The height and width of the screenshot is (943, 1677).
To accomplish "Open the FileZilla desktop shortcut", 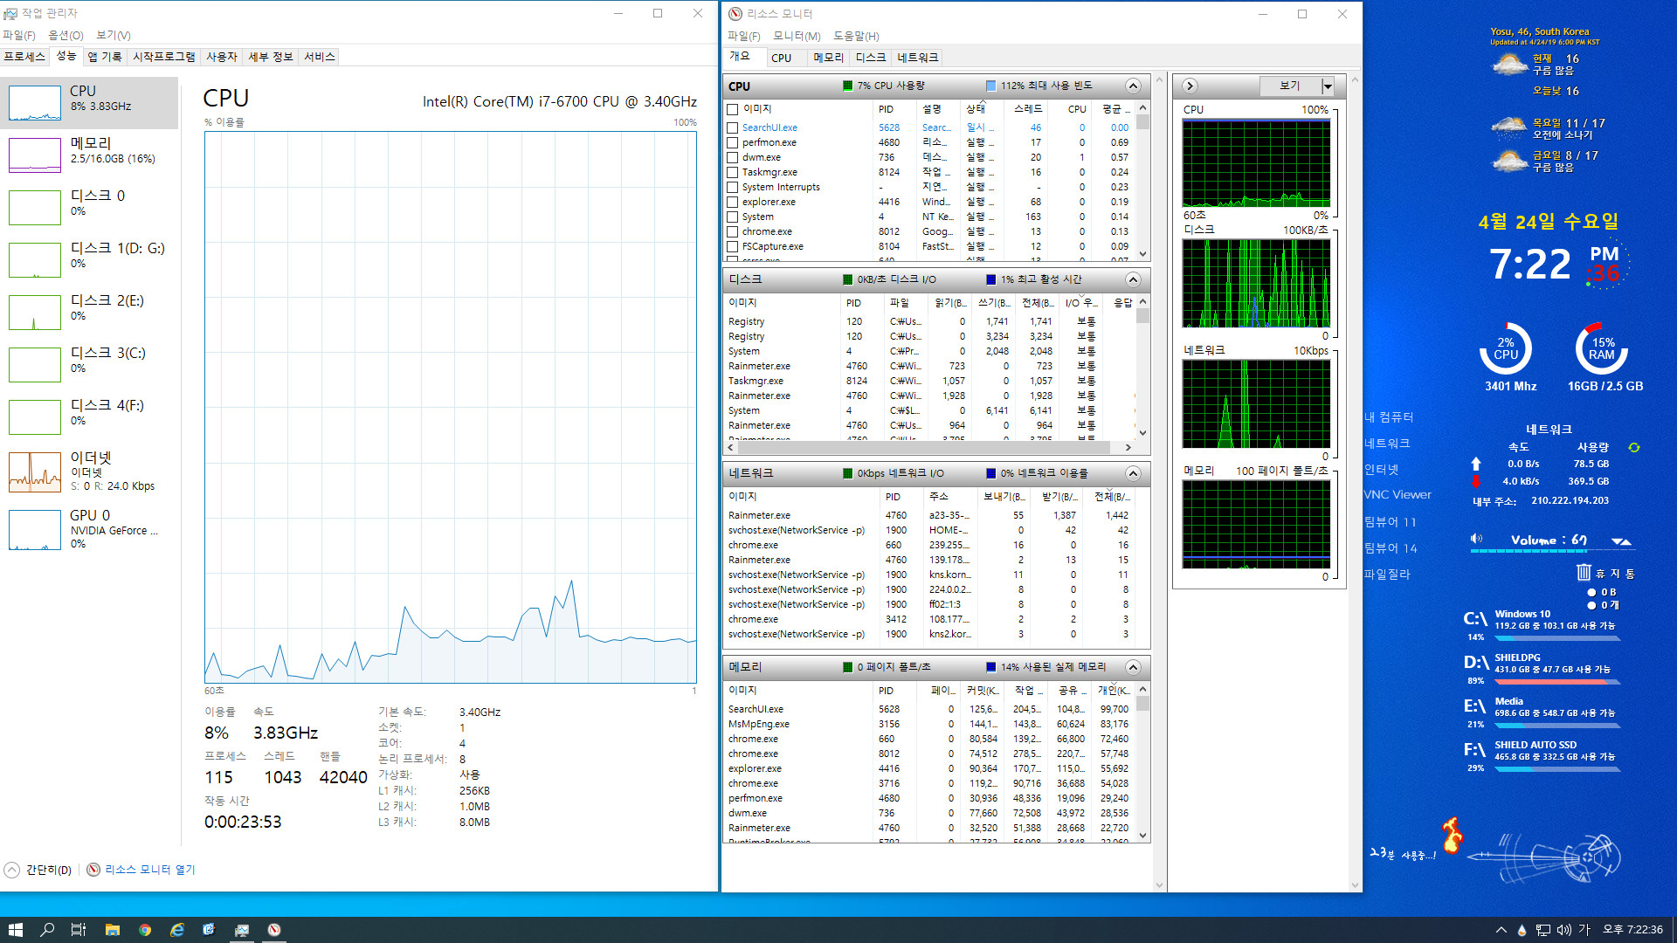I will pos(1387,575).
